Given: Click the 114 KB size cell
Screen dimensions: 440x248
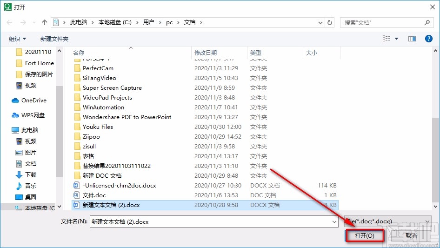Looking at the screenshot, I should point(327,185).
